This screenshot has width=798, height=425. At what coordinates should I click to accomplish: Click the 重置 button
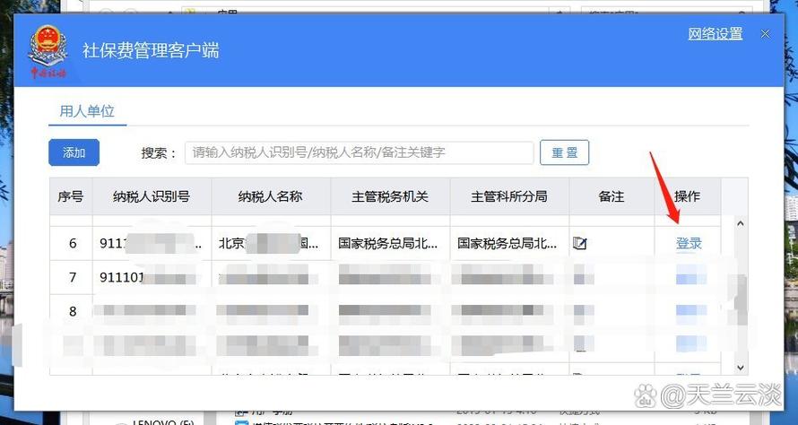564,152
